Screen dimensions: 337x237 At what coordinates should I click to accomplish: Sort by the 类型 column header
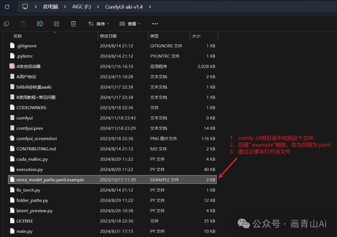[x=154, y=36]
